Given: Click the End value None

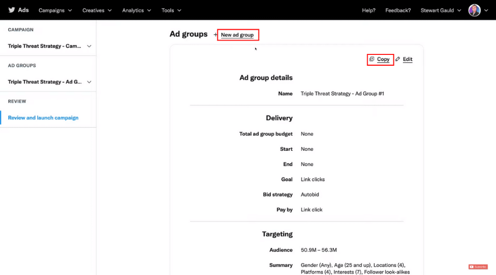Looking at the screenshot, I should 307,164.
